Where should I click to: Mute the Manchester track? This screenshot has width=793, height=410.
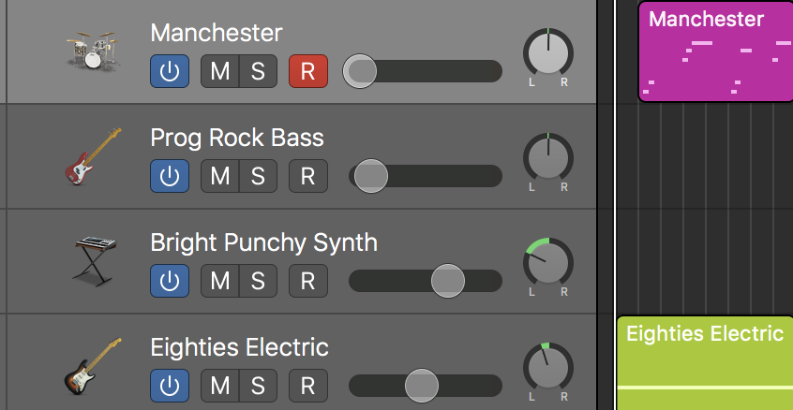pos(219,71)
